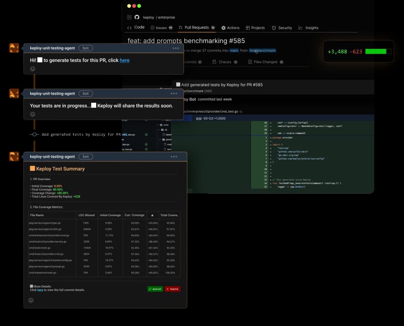Click the Files Changed count badge

282,62
